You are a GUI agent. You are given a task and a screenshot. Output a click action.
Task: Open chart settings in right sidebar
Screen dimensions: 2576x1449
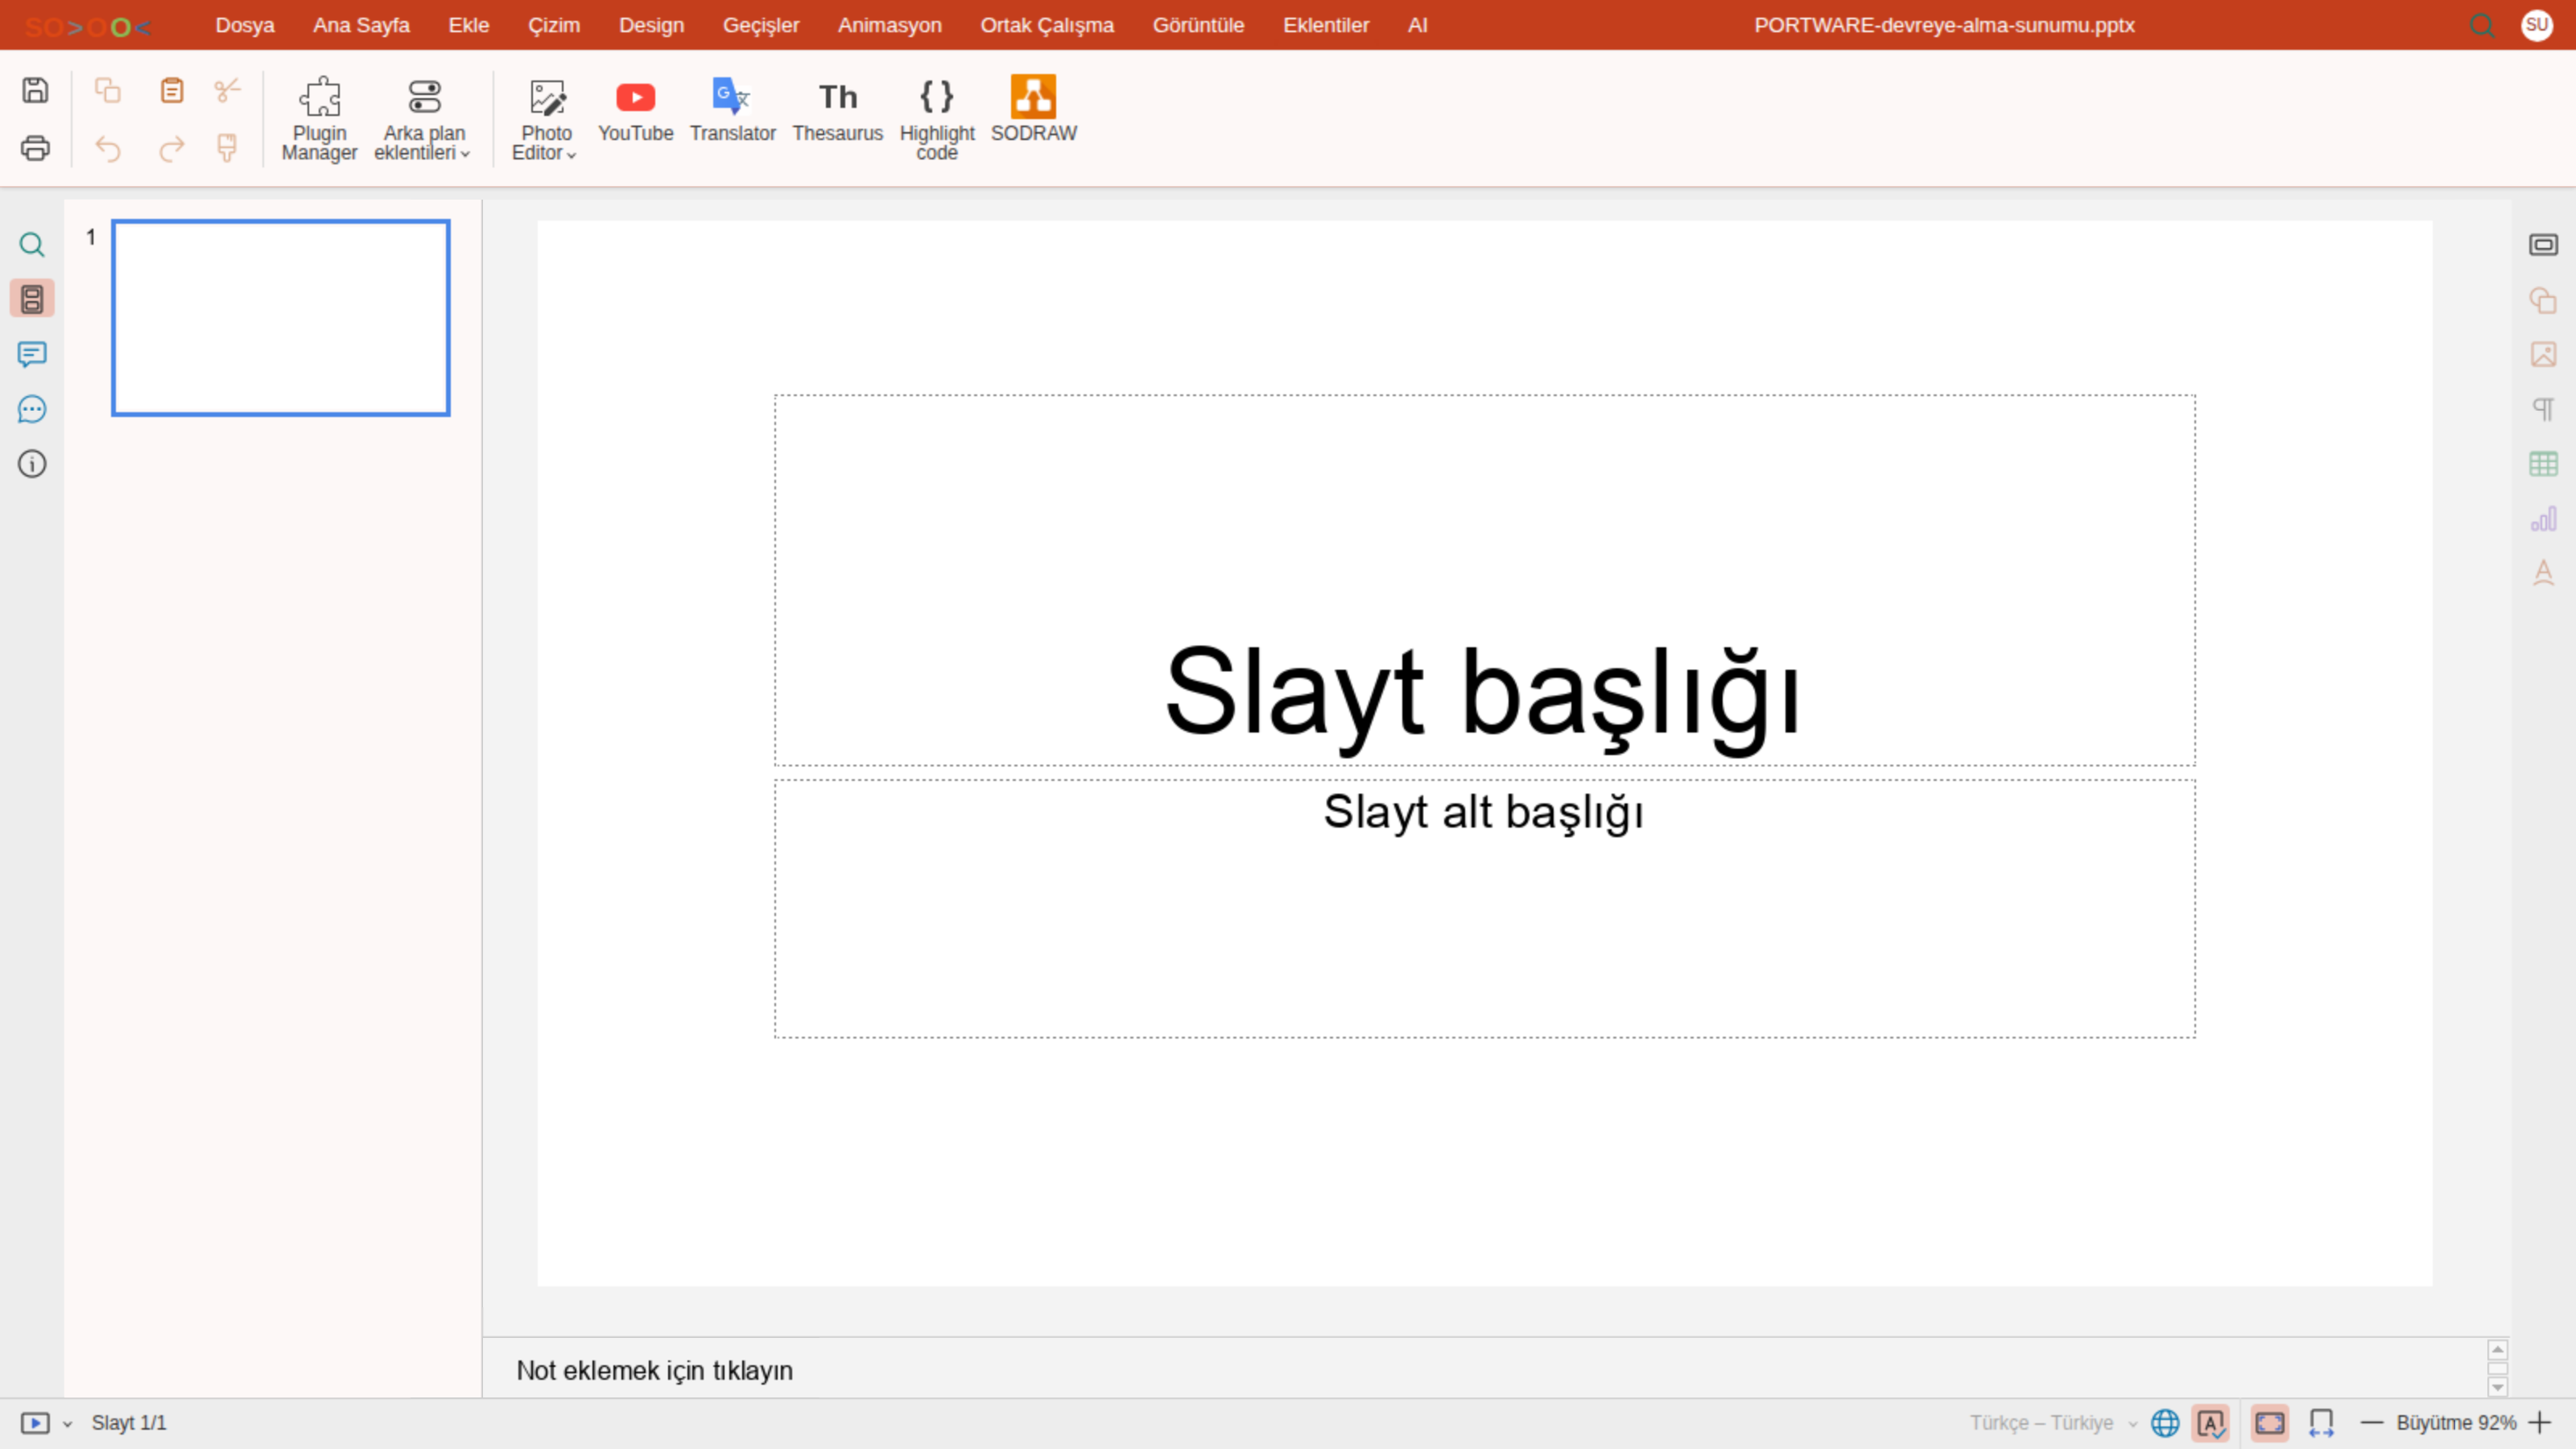[2543, 519]
